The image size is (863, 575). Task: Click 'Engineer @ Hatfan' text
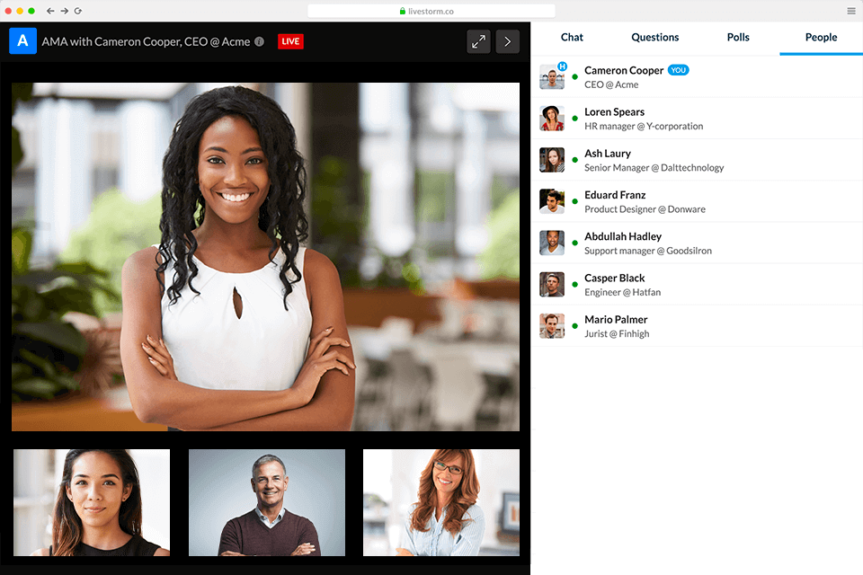(x=622, y=292)
